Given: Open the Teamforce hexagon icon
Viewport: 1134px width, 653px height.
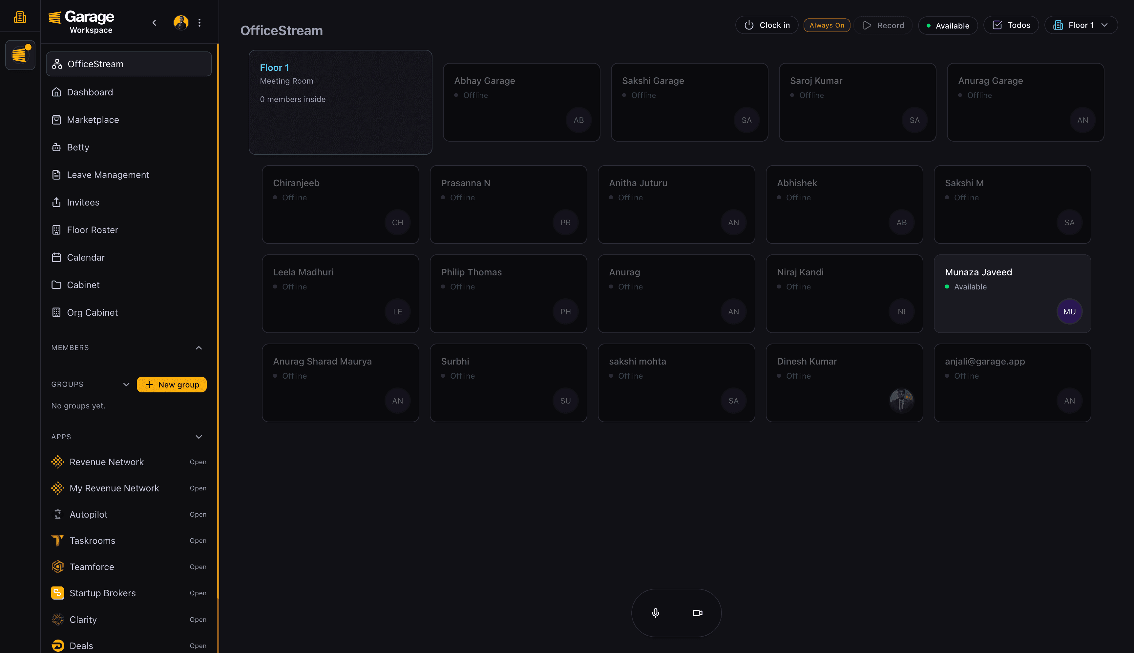Looking at the screenshot, I should pos(57,567).
